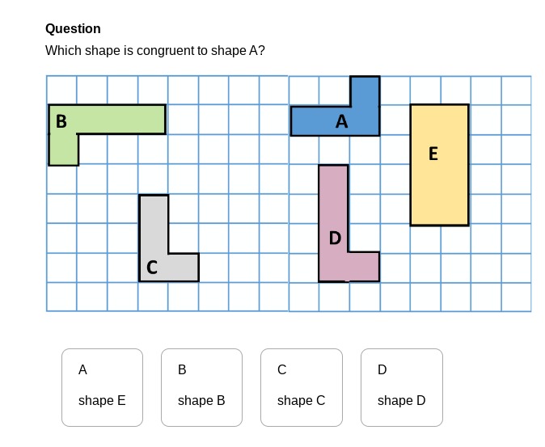Click the letter C label inside gray shape
The height and width of the screenshot is (447, 545).
coord(152,268)
